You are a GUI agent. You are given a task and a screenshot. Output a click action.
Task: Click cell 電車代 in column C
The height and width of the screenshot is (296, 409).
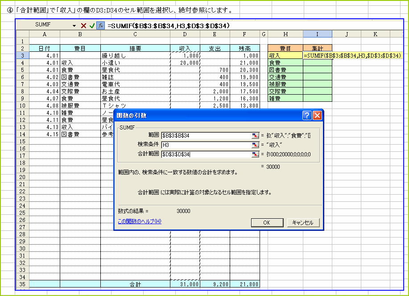coord(135,84)
